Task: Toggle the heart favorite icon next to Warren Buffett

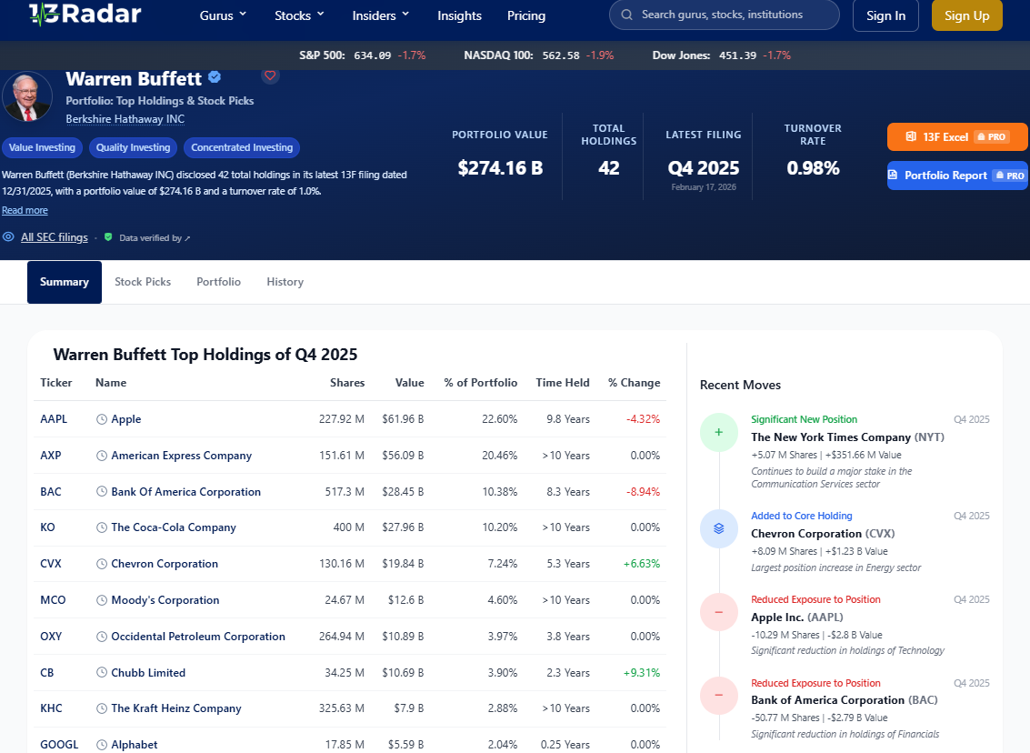Action: pos(270,75)
